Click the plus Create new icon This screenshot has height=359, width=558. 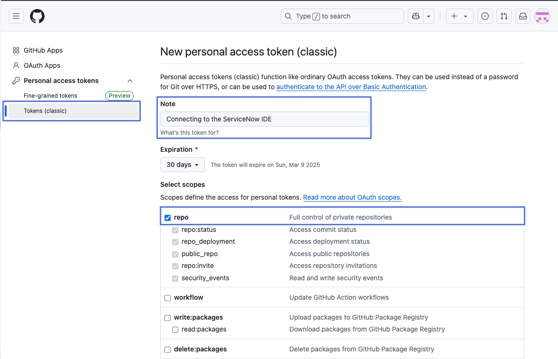[454, 16]
